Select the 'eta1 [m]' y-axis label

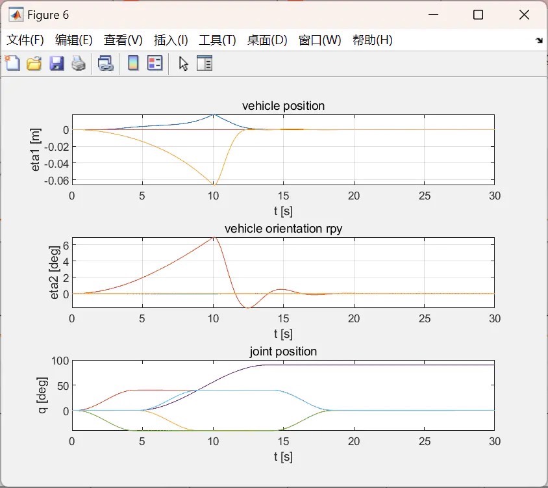coord(36,149)
